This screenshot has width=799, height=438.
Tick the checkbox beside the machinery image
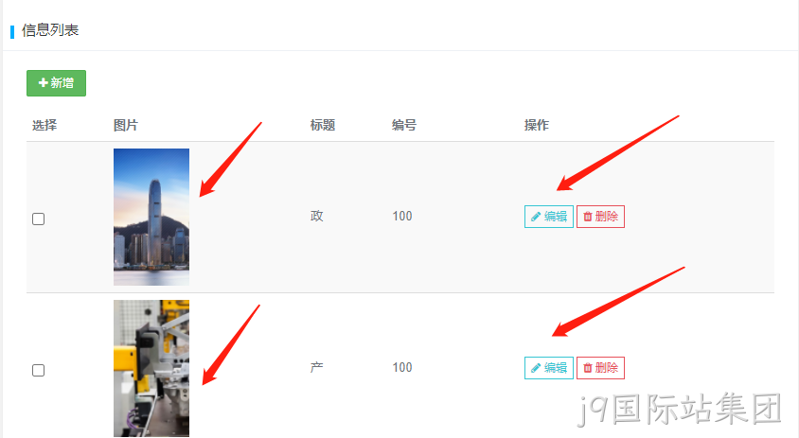[x=38, y=370]
